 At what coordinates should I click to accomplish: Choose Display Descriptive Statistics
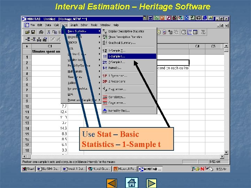point(129,31)
